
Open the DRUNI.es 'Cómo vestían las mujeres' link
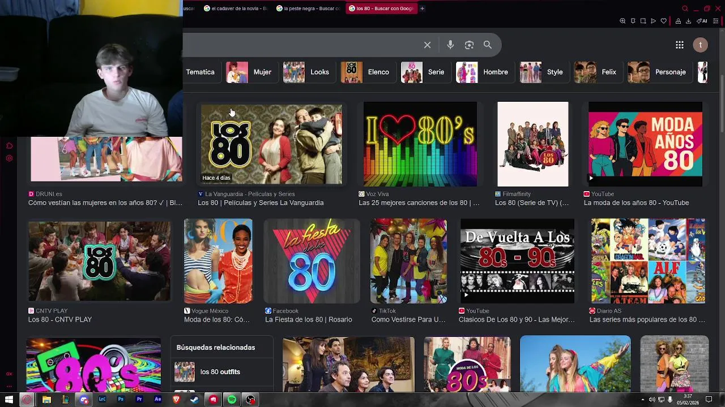[105, 203]
